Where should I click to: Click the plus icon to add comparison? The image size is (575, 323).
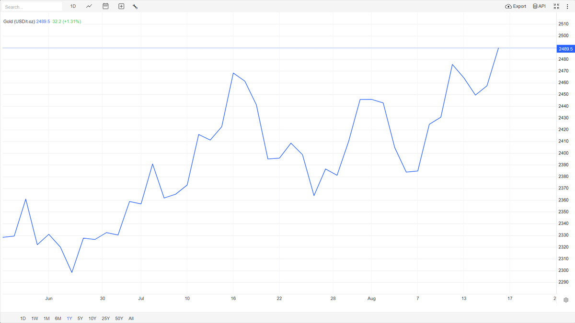121,6
